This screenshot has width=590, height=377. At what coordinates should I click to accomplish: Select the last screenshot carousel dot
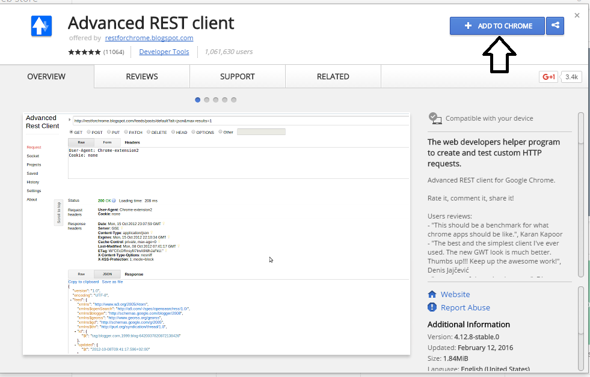pos(234,100)
